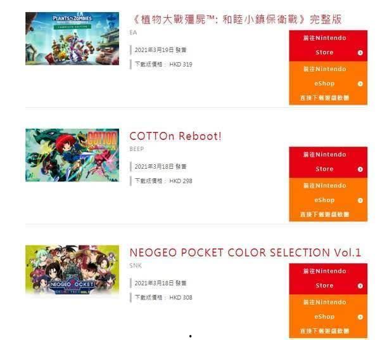Go to Nintendo Store for the EA game

pyautogui.click(x=328, y=46)
